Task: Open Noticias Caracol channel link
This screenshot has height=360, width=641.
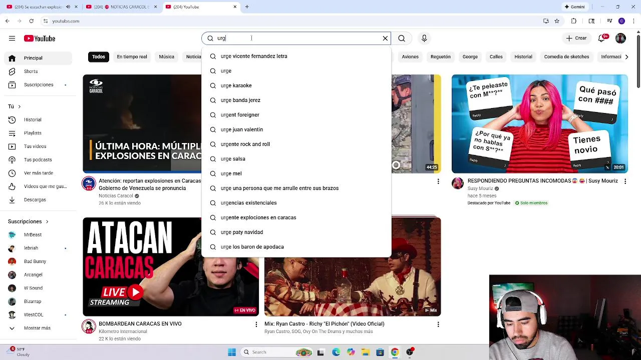Action: click(116, 196)
